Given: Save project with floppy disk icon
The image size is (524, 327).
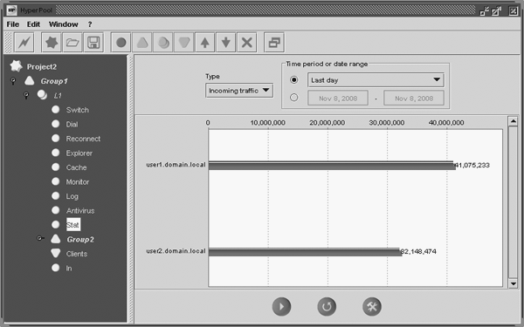Looking at the screenshot, I should (93, 43).
